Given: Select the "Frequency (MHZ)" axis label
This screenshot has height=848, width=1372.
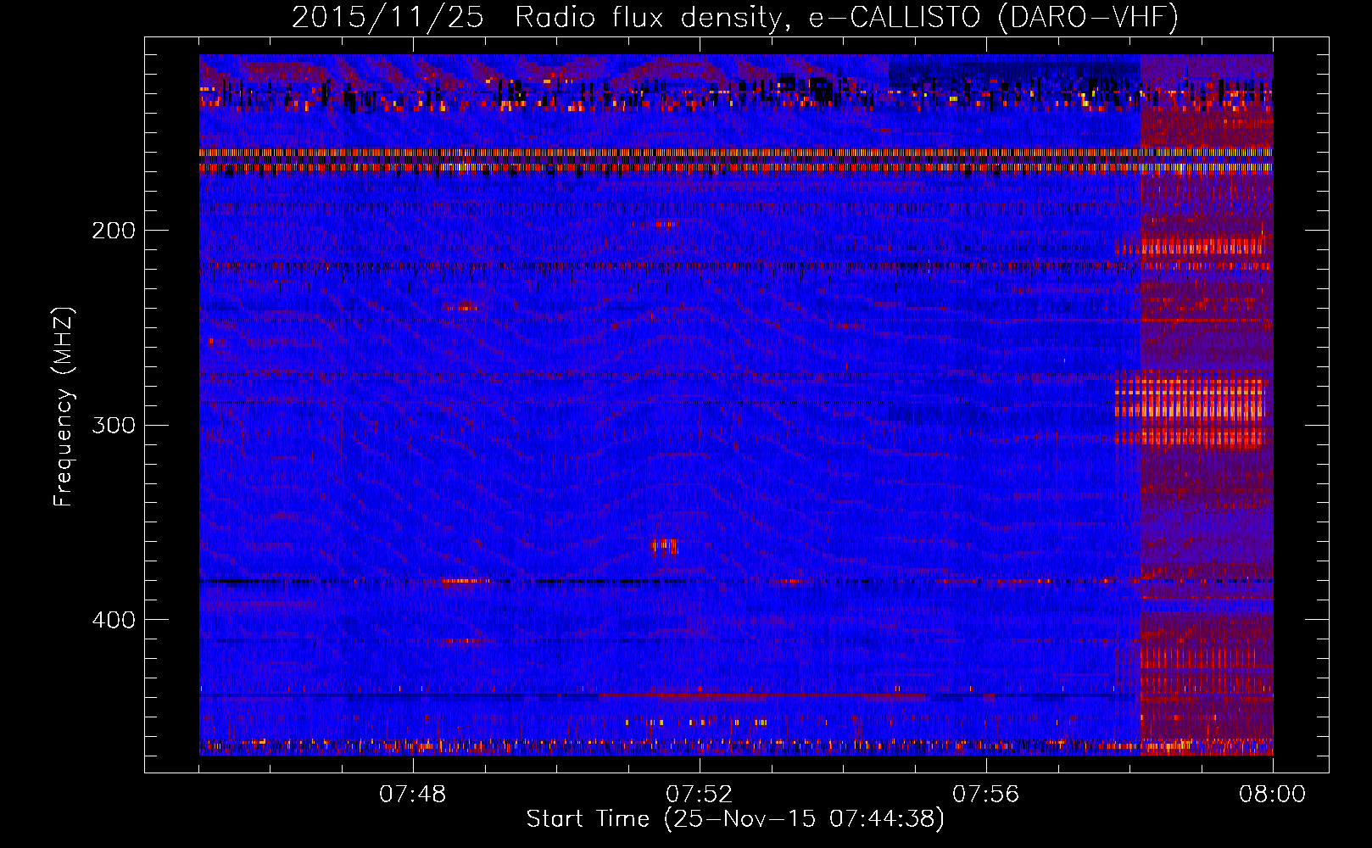Looking at the screenshot, I should pyautogui.click(x=64, y=407).
